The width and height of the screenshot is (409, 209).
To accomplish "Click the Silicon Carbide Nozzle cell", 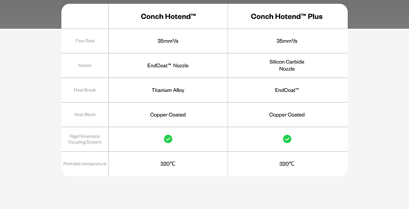I will tap(287, 66).
